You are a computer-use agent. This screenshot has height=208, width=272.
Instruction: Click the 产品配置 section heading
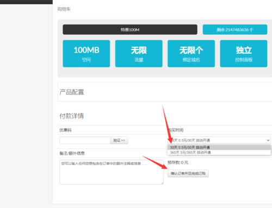point(72,92)
